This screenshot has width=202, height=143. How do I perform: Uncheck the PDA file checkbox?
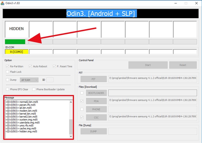point(82,101)
